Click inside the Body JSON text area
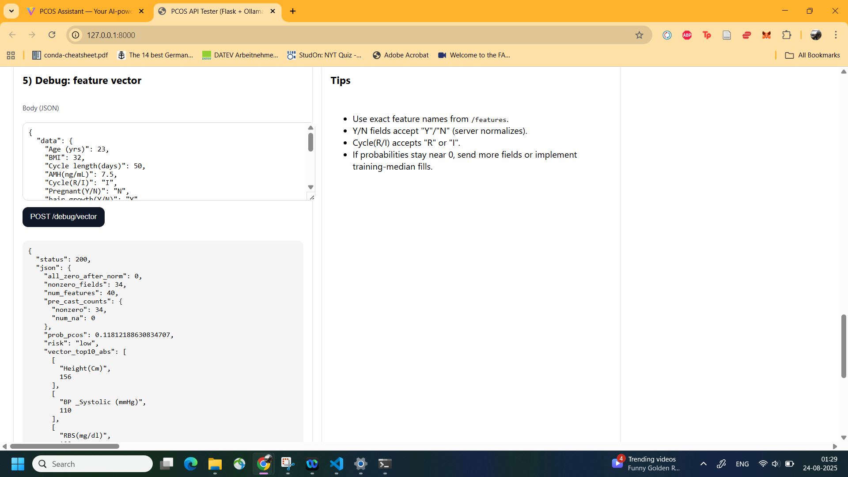Viewport: 848px width, 477px height. pyautogui.click(x=163, y=161)
